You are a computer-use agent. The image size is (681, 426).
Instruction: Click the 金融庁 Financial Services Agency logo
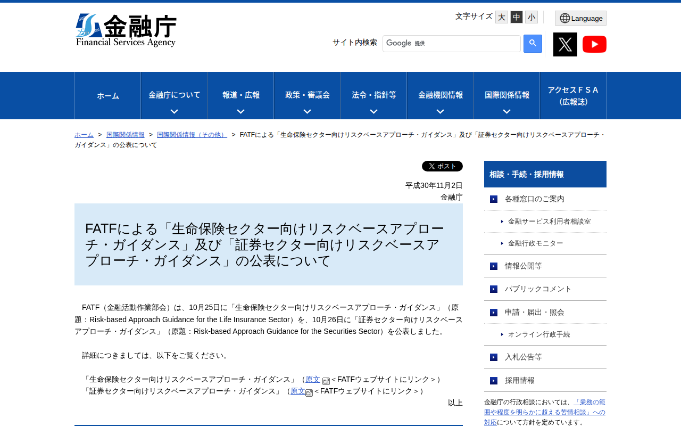click(x=126, y=29)
